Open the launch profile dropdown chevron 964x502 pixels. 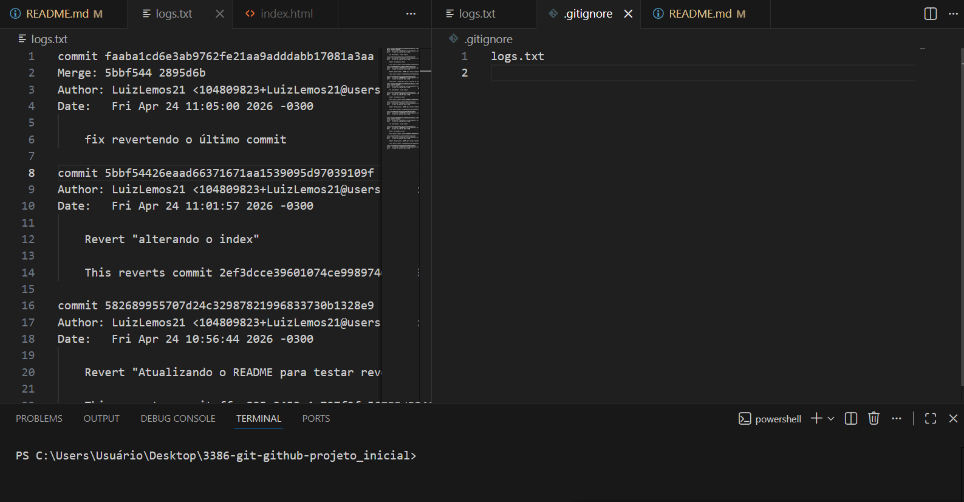[x=831, y=419]
